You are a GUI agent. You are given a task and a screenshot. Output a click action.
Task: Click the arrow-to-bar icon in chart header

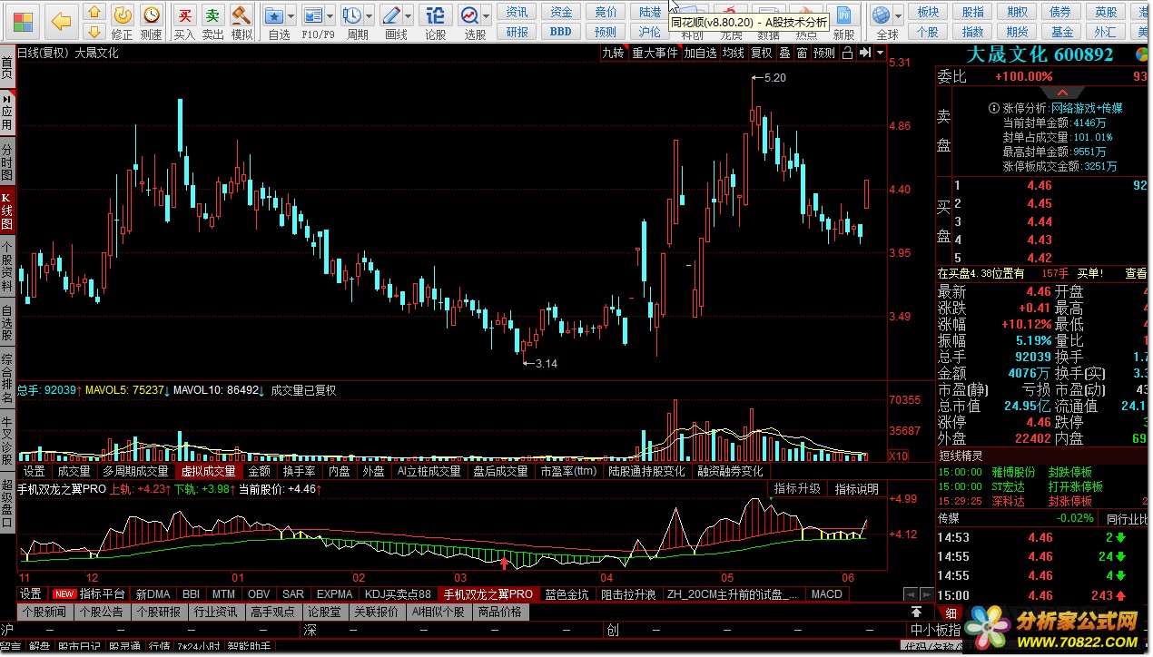pyautogui.click(x=863, y=53)
